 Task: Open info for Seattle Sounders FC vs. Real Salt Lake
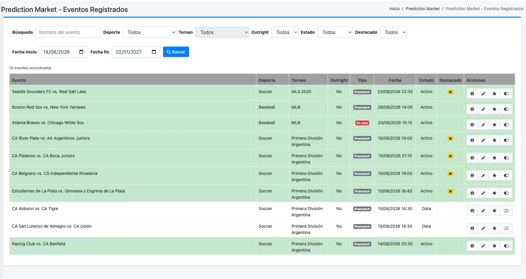[472, 94]
